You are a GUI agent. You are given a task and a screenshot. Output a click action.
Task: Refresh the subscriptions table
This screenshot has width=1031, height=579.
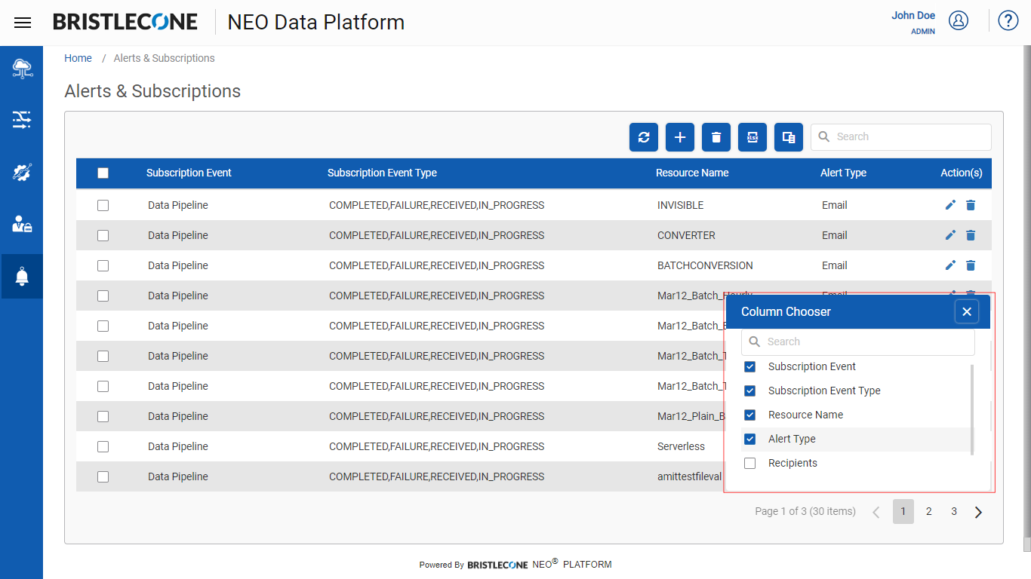(644, 137)
